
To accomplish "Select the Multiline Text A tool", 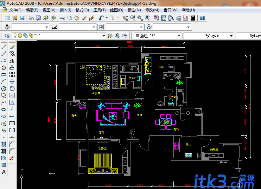I will [4, 172].
